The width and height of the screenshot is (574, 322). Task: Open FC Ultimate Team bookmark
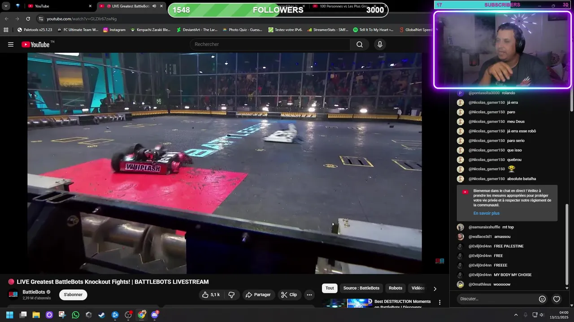(78, 30)
